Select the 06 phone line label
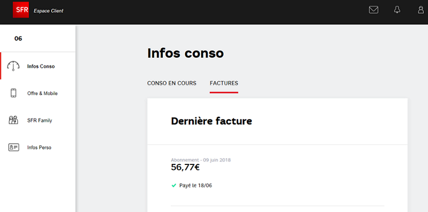The image size is (428, 212). pyautogui.click(x=18, y=39)
